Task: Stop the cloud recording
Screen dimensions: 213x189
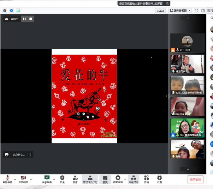Action: tap(31, 19)
